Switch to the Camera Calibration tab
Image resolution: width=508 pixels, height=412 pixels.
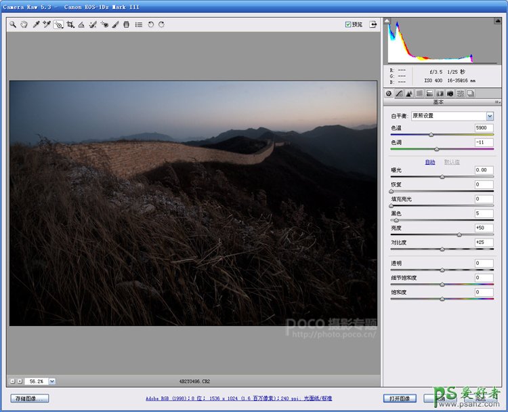pyautogui.click(x=450, y=94)
